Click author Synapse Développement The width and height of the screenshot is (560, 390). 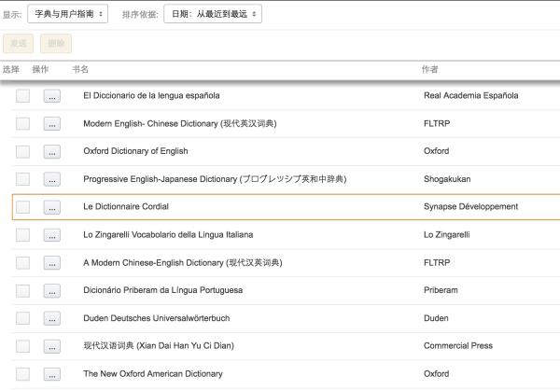[470, 206]
